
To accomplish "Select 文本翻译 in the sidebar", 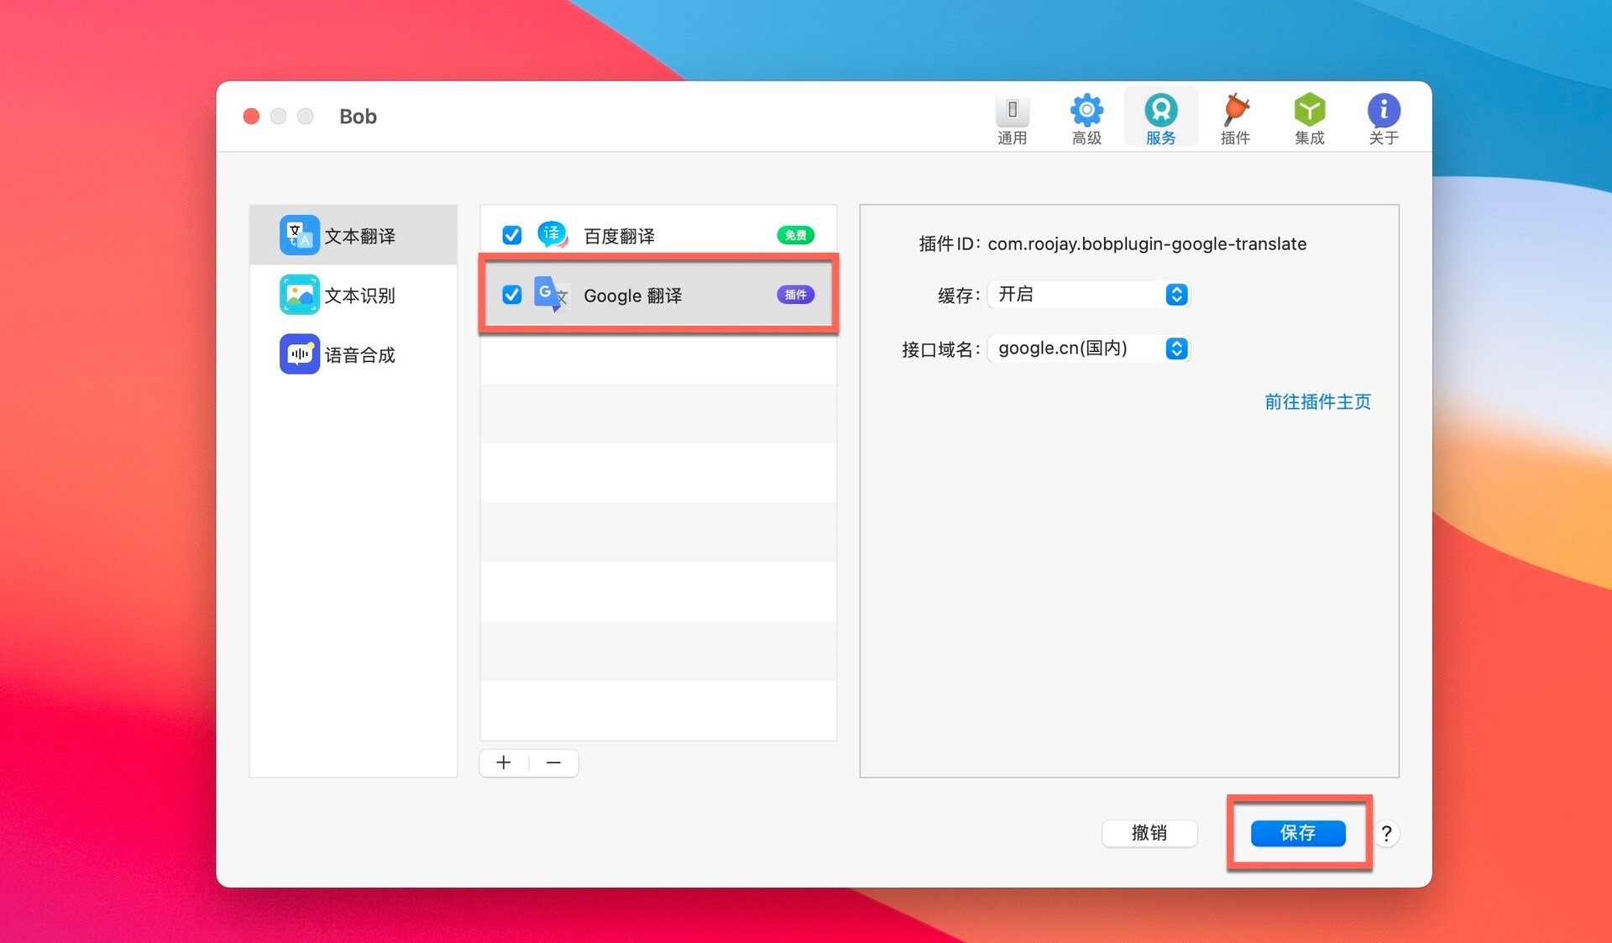I will 353,236.
